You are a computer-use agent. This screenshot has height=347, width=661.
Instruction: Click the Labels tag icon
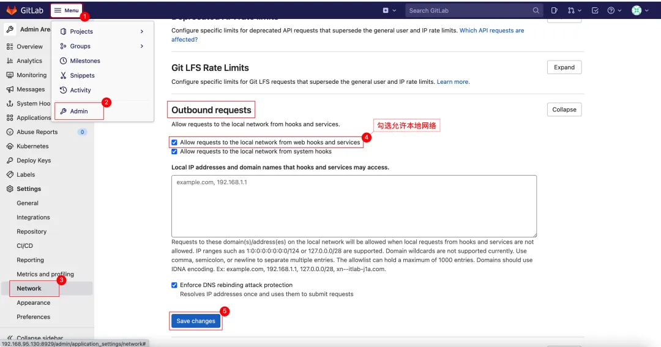pos(10,174)
